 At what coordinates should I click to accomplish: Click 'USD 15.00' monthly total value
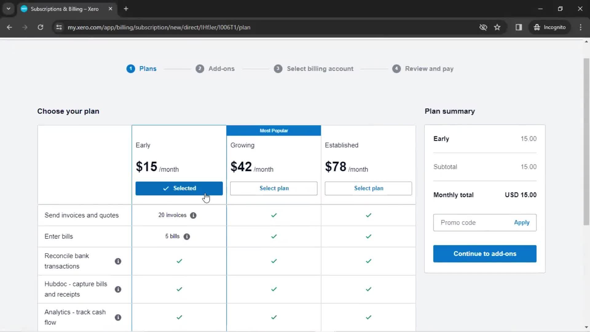click(521, 195)
